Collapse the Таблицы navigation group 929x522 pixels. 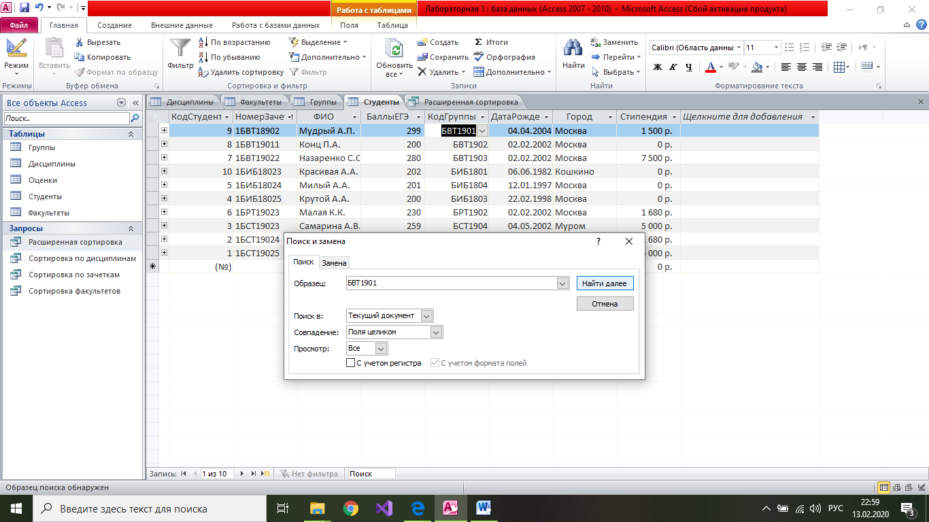pyautogui.click(x=131, y=134)
